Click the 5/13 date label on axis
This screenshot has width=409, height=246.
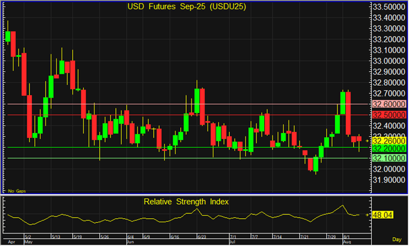56,237
